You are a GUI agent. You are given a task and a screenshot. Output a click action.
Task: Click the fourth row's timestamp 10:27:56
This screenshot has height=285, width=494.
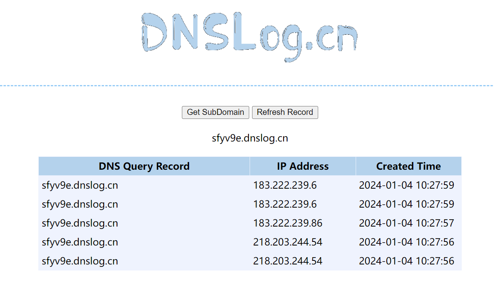pos(406,242)
